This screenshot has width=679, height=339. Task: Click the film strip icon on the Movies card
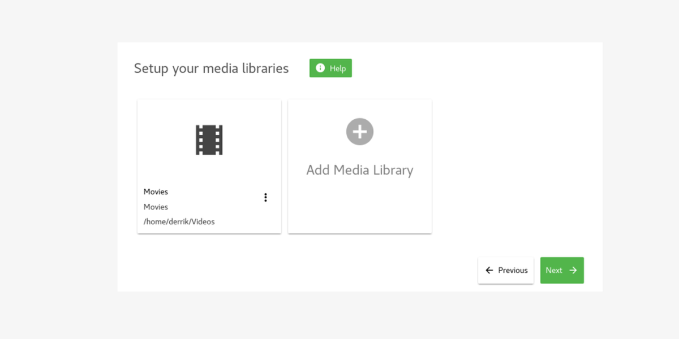[209, 140]
